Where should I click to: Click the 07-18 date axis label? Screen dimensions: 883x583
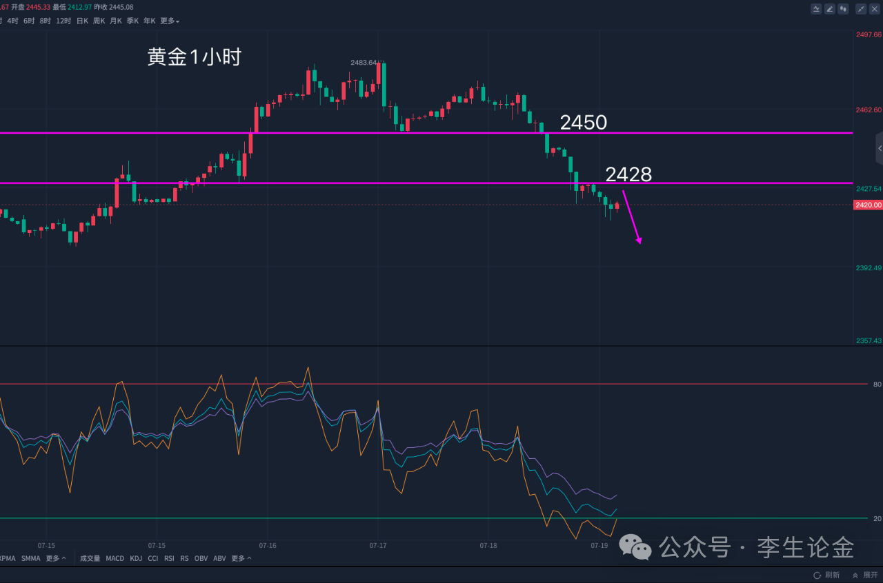tap(488, 545)
